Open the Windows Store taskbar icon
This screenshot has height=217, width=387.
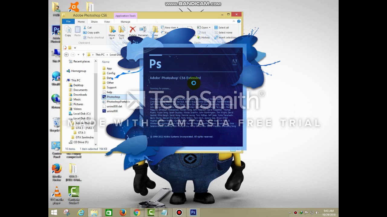(109, 212)
